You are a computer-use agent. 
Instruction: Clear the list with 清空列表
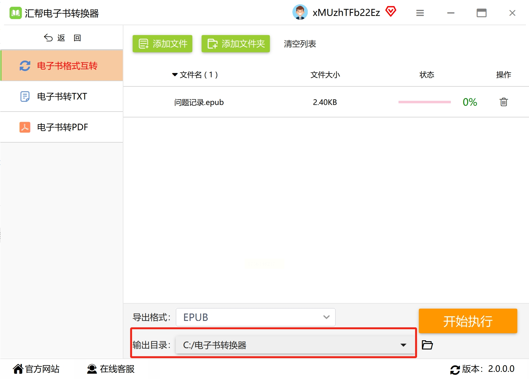tap(300, 44)
